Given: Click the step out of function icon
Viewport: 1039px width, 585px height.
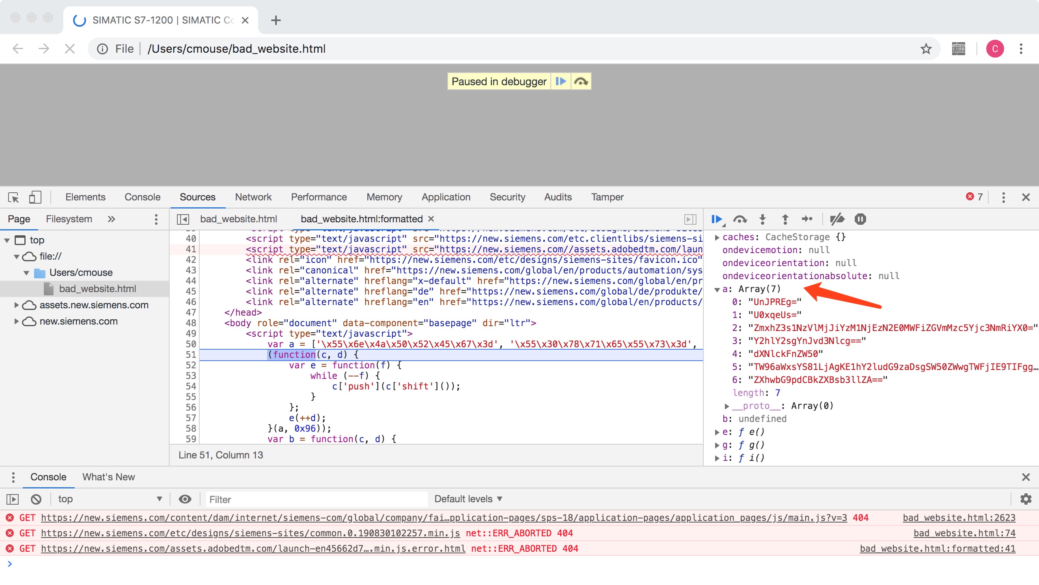Looking at the screenshot, I should click(785, 219).
